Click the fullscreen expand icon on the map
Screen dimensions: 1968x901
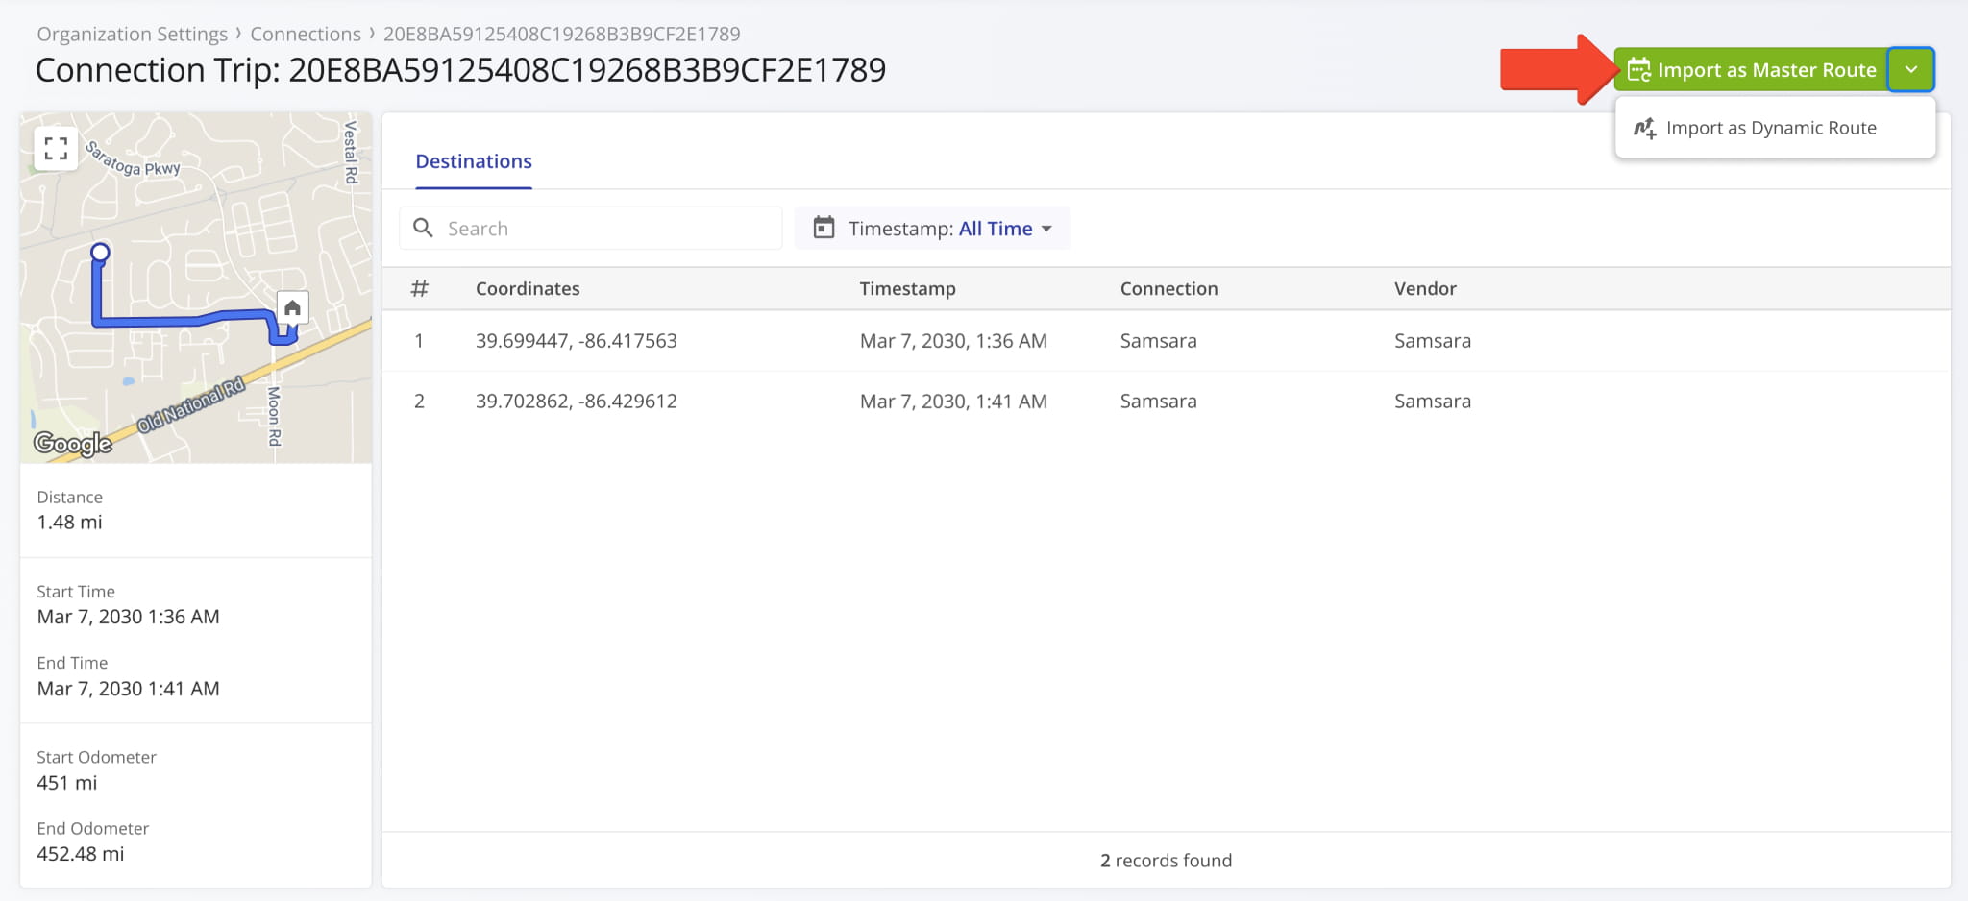point(56,147)
